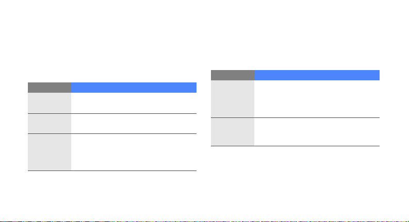The height and width of the screenshot is (222, 409).
Task: Click divider line under left table's first row
Action: [112, 114]
